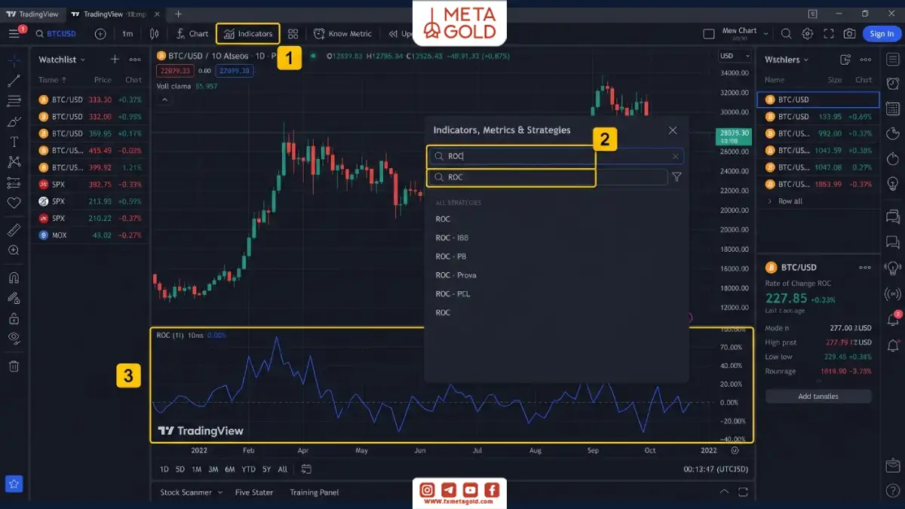Click the trash remove drawings icon
Screen dimensions: 905x509
pos(14,366)
